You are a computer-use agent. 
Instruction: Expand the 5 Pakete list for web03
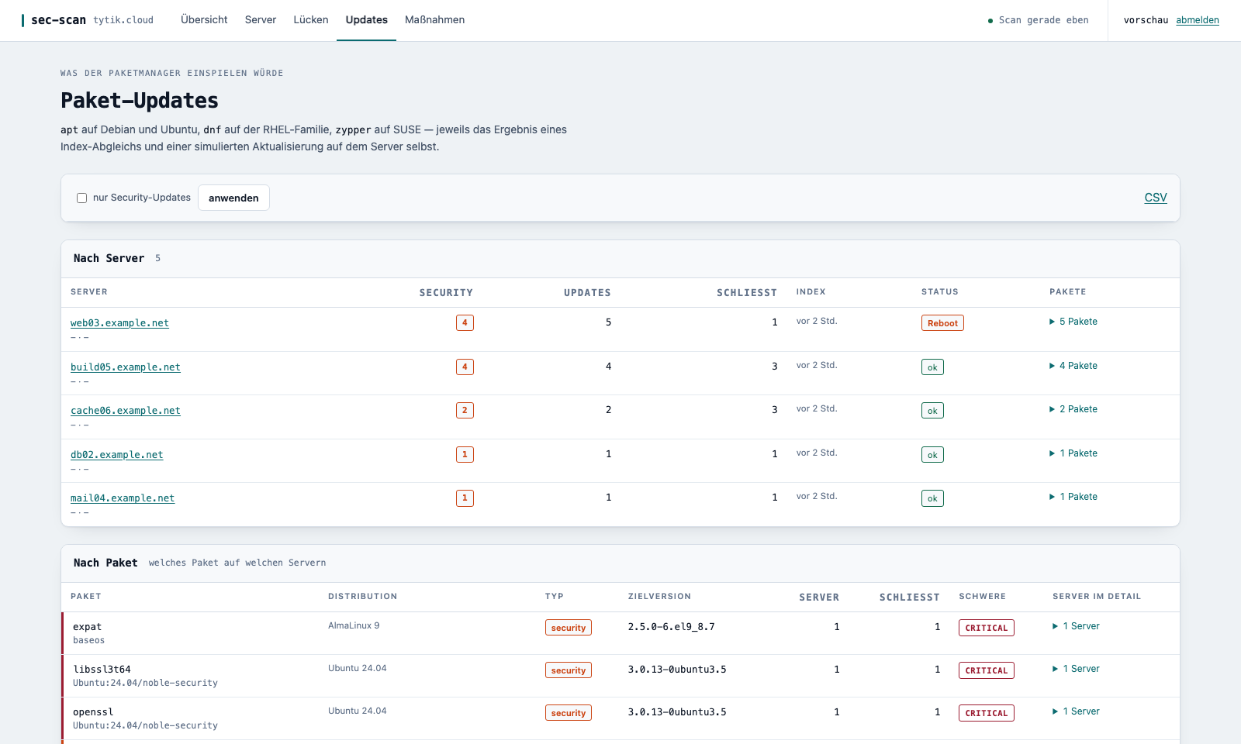[x=1073, y=322]
